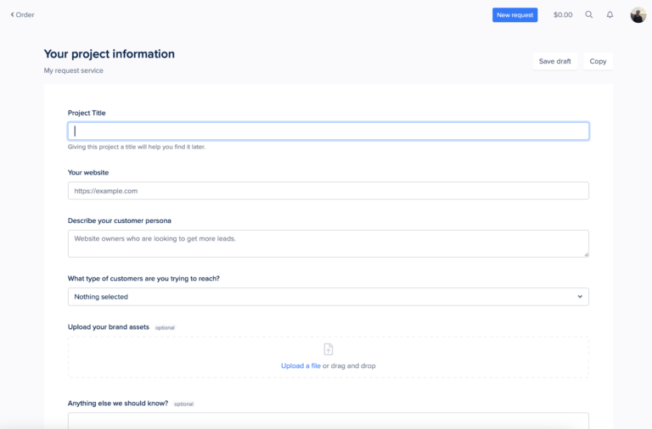Open notifications via the bell icon

tap(610, 14)
